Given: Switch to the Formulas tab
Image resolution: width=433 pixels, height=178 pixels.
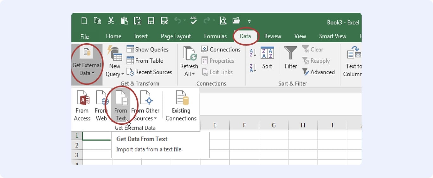Looking at the screenshot, I should [x=215, y=36].
